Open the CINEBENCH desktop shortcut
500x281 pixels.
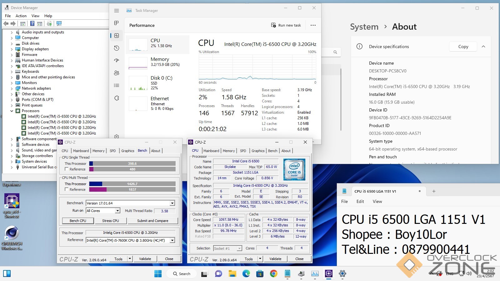tap(12, 238)
